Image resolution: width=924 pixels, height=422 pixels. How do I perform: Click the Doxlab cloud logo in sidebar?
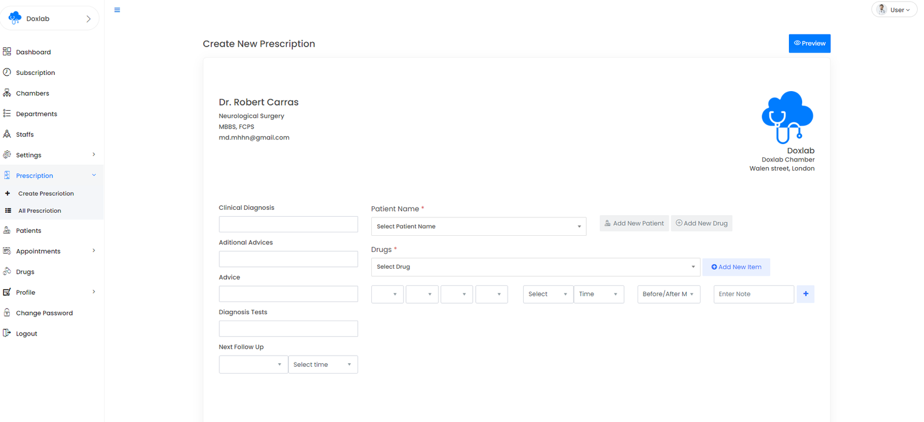15,18
